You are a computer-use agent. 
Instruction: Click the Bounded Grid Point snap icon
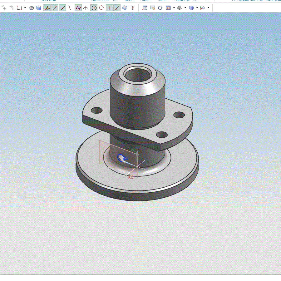coord(132,8)
